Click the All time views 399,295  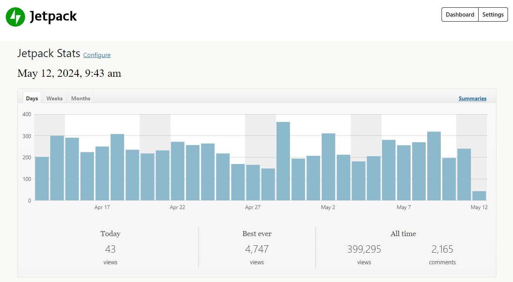(x=364, y=249)
